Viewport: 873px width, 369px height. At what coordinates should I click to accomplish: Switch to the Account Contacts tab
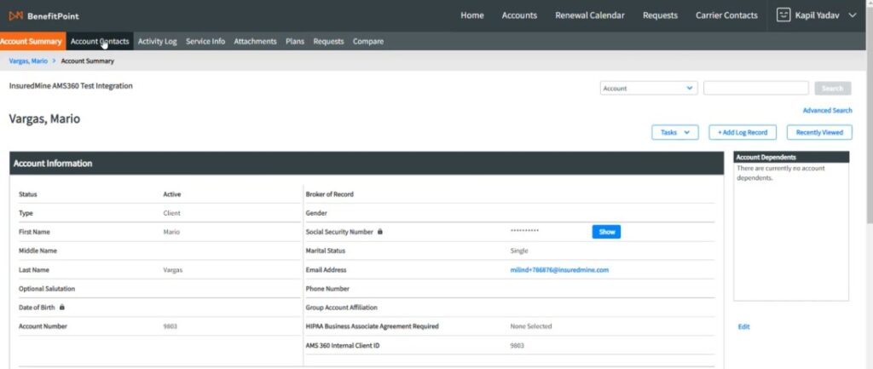pyautogui.click(x=100, y=41)
